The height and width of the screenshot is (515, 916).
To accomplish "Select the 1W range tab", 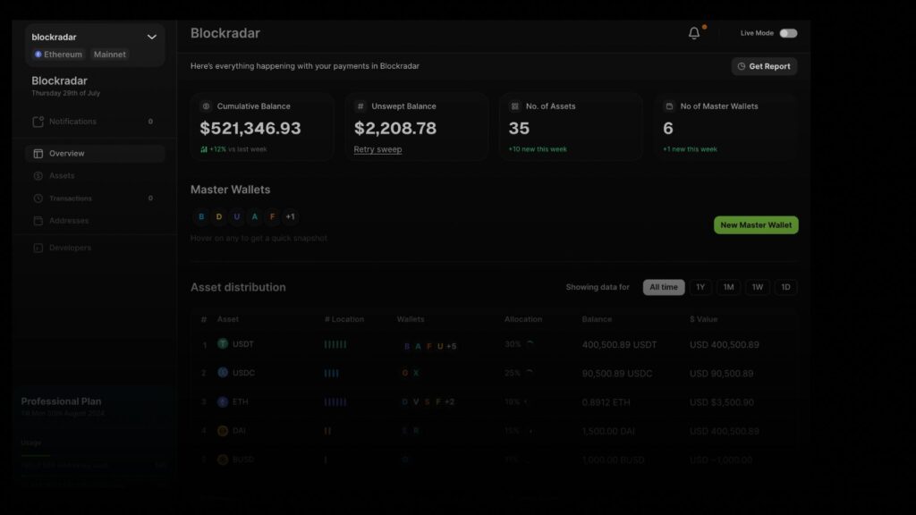I will [757, 287].
